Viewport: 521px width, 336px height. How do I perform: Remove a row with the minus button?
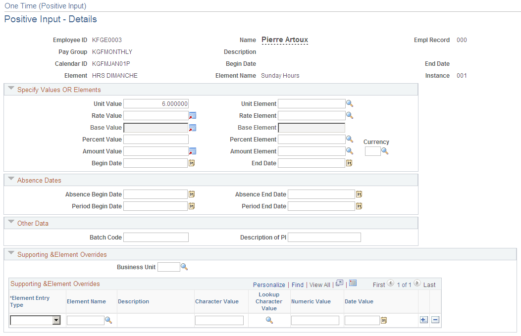pos(435,320)
